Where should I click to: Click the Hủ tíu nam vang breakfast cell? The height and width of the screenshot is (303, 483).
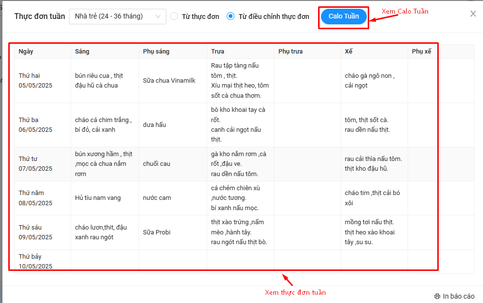(98, 198)
